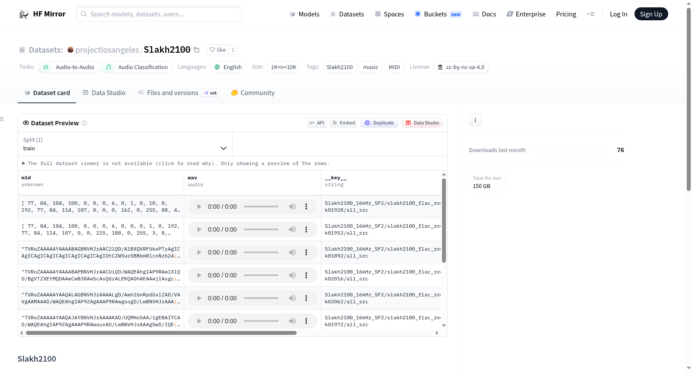Play audio for row k02016

(199, 275)
